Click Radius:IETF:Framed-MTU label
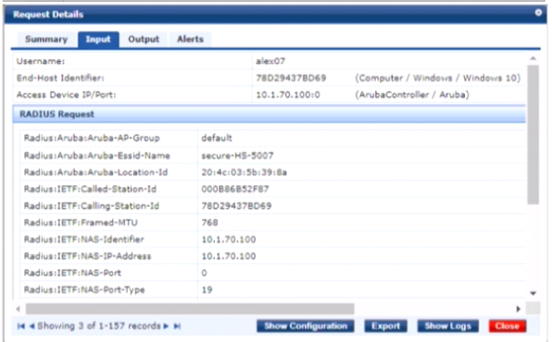 pyautogui.click(x=81, y=222)
